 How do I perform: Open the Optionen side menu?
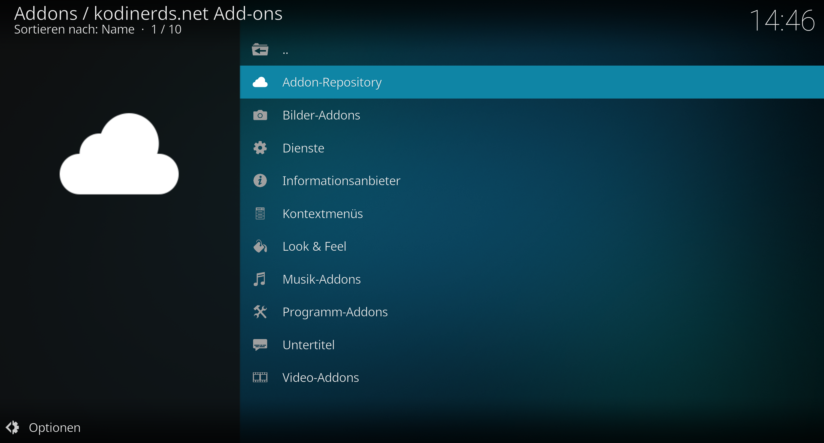tap(43, 427)
